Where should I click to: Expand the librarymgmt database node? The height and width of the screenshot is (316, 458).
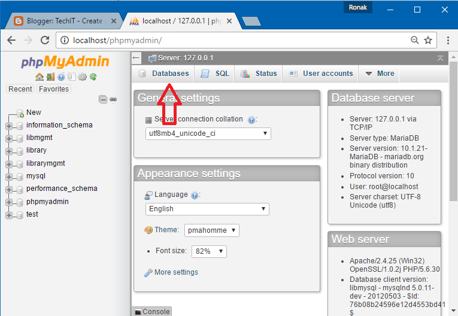click(9, 164)
